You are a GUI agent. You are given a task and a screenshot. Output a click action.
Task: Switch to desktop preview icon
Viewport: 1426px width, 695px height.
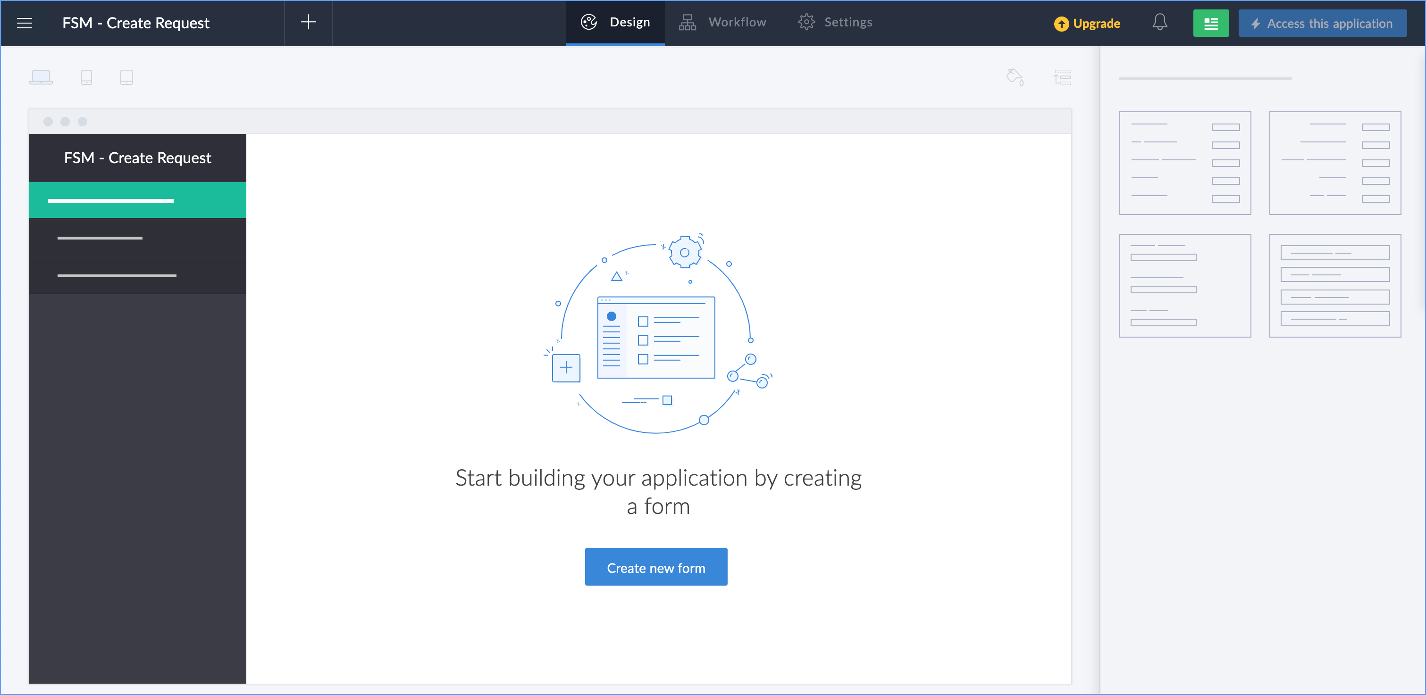coord(41,77)
